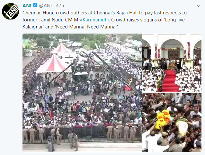This screenshot has width=205, height=155.
Task: Click the blue verified checkmark badge
Action: point(35,5)
